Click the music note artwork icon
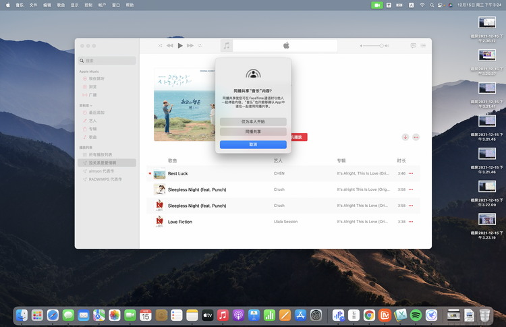 (x=227, y=45)
